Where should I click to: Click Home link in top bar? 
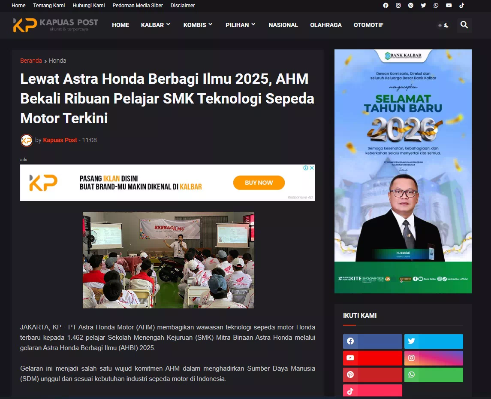point(18,5)
